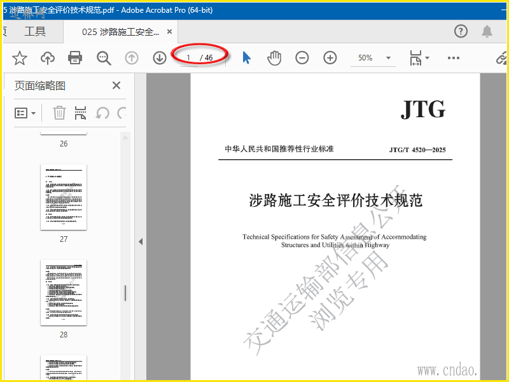
Task: Click the thumbnail scrollbar up arrow
Action: (x=125, y=137)
